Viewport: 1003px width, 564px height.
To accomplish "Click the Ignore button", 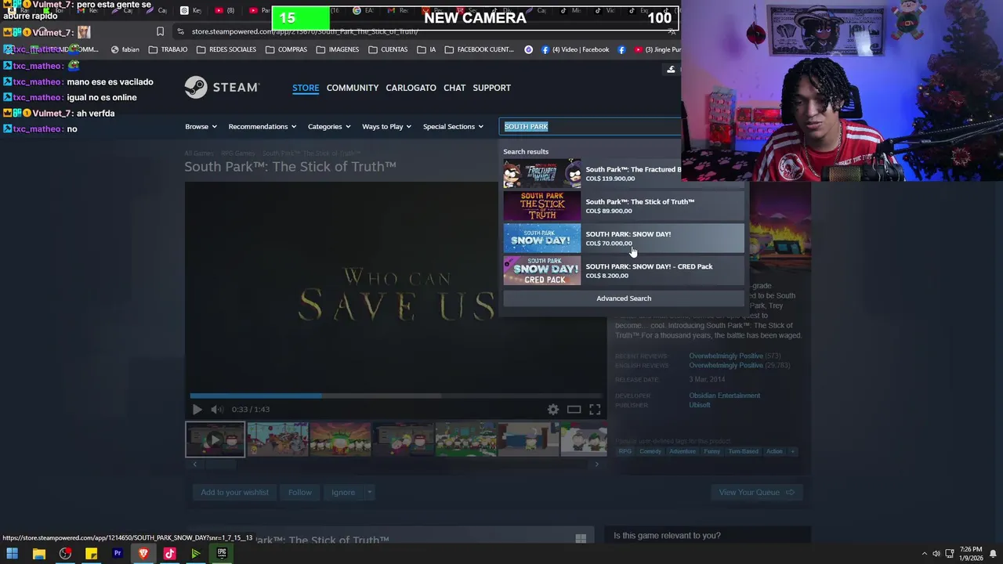I will coord(343,493).
